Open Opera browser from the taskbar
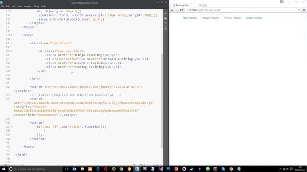Viewport: 307px width, 172px height. (x=106, y=169)
